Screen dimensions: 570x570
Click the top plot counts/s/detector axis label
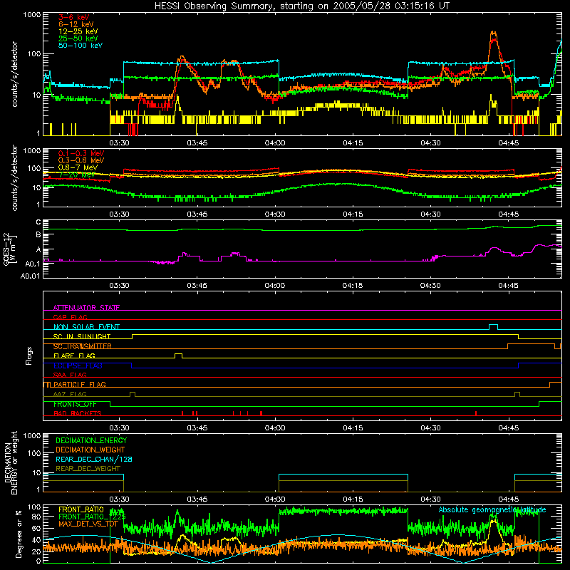click(14, 74)
